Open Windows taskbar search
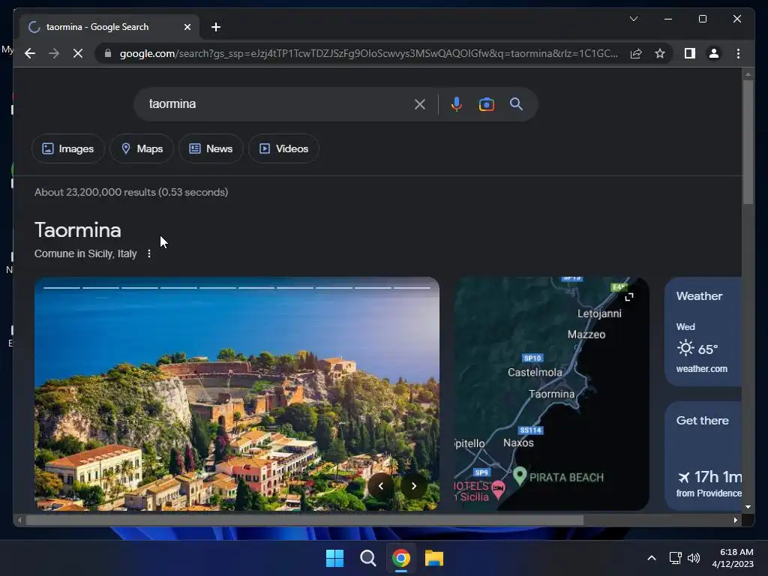The width and height of the screenshot is (768, 576). click(367, 558)
